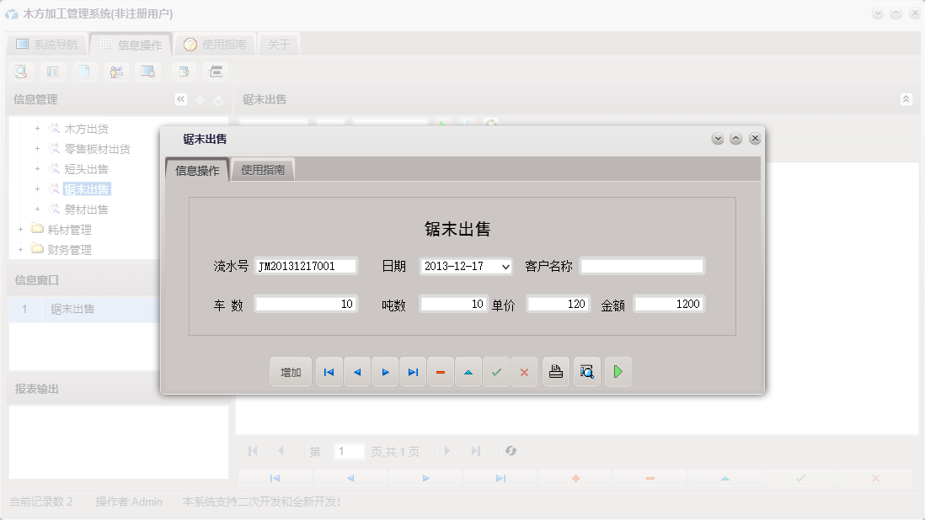Click the refresh icon next to the page indicator
Screen dimensions: 925x520
[x=511, y=451]
